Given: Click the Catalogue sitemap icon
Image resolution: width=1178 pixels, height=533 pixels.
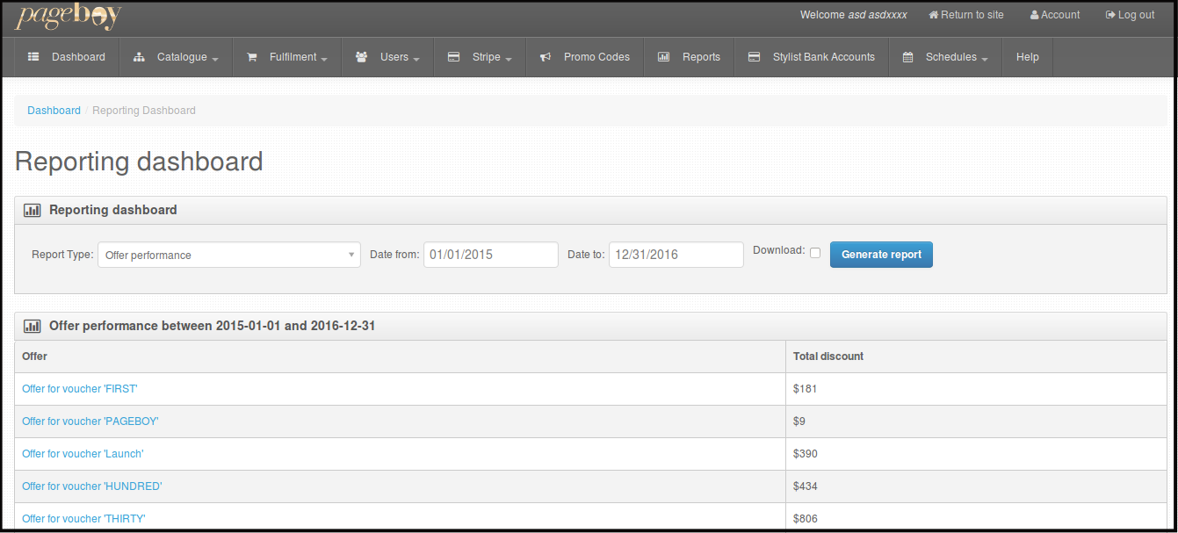Looking at the screenshot, I should (139, 57).
